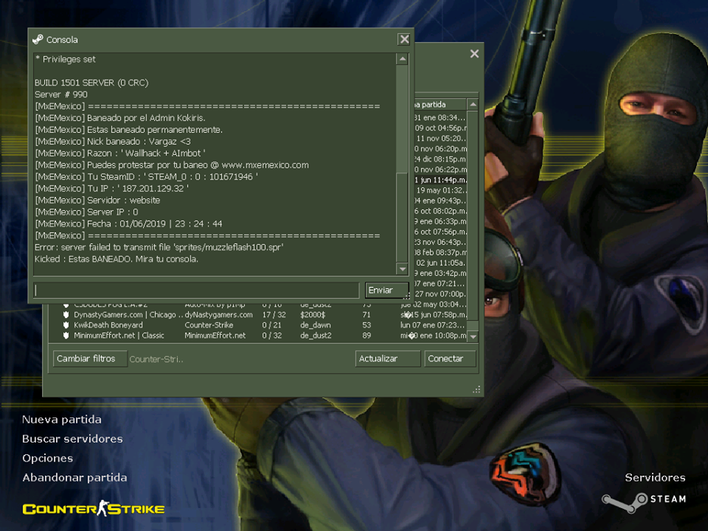Screen dimensions: 708x531
Task: Click the dyNastygamers.com game cell
Action: click(218, 315)
